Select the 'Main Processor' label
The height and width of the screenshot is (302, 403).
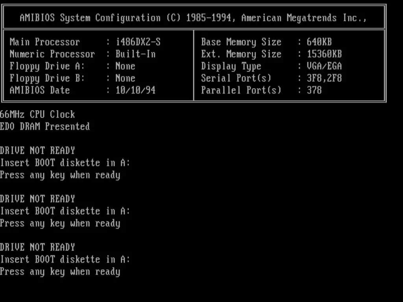pos(45,42)
